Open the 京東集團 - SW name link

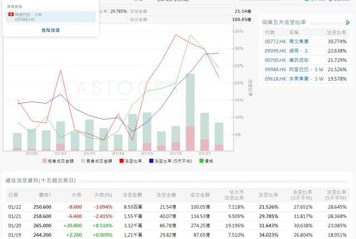click(306, 79)
